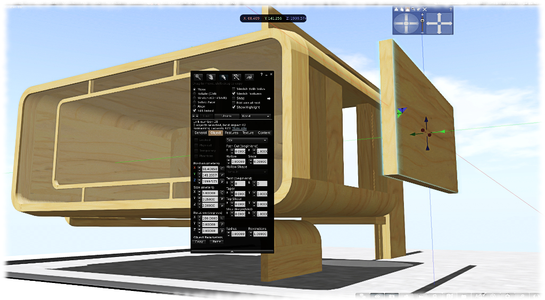
Task: Click the Unlink button
Action: tap(227, 115)
